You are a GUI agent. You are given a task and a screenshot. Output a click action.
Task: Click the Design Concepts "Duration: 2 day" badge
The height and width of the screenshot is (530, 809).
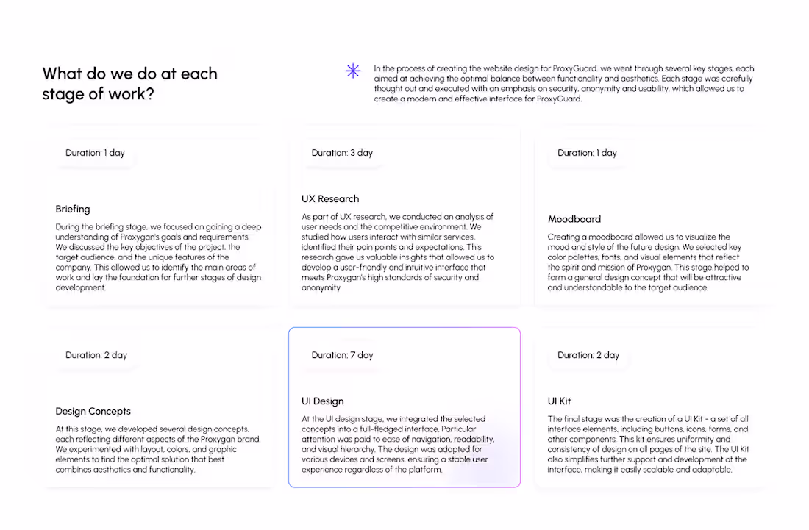tap(96, 355)
